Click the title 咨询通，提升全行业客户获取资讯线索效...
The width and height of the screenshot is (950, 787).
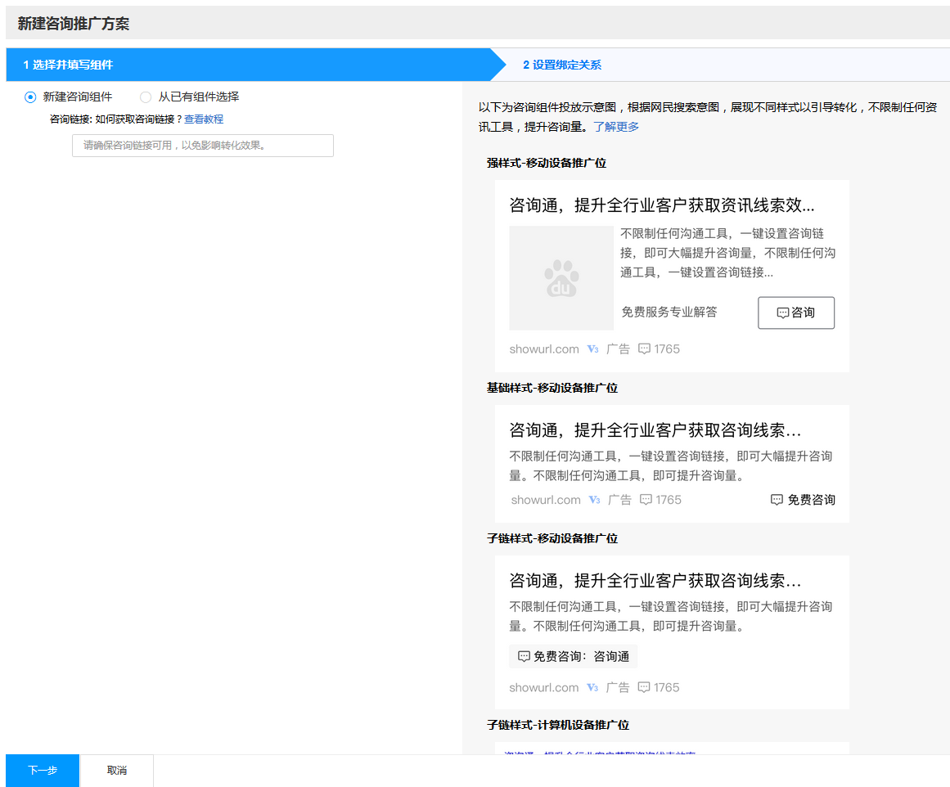pyautogui.click(x=662, y=205)
